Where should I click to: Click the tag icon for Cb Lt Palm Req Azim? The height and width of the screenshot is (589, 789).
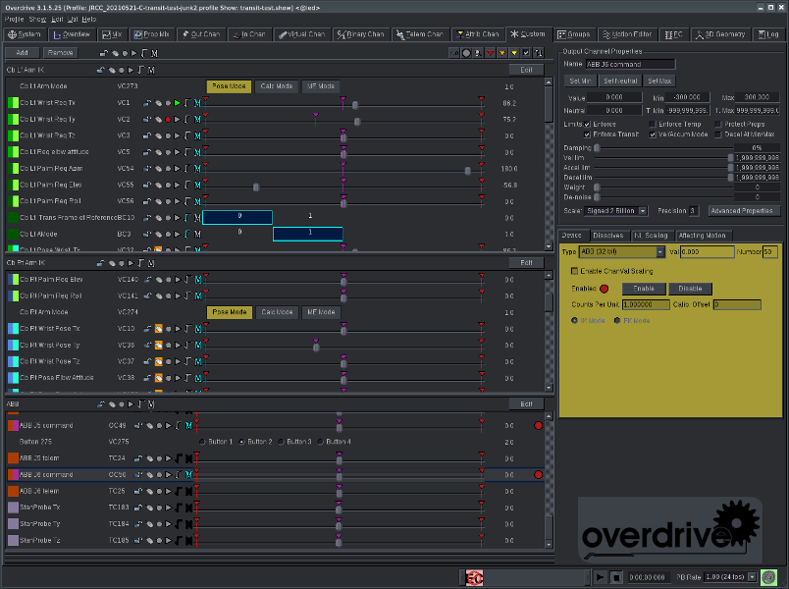pos(159,169)
